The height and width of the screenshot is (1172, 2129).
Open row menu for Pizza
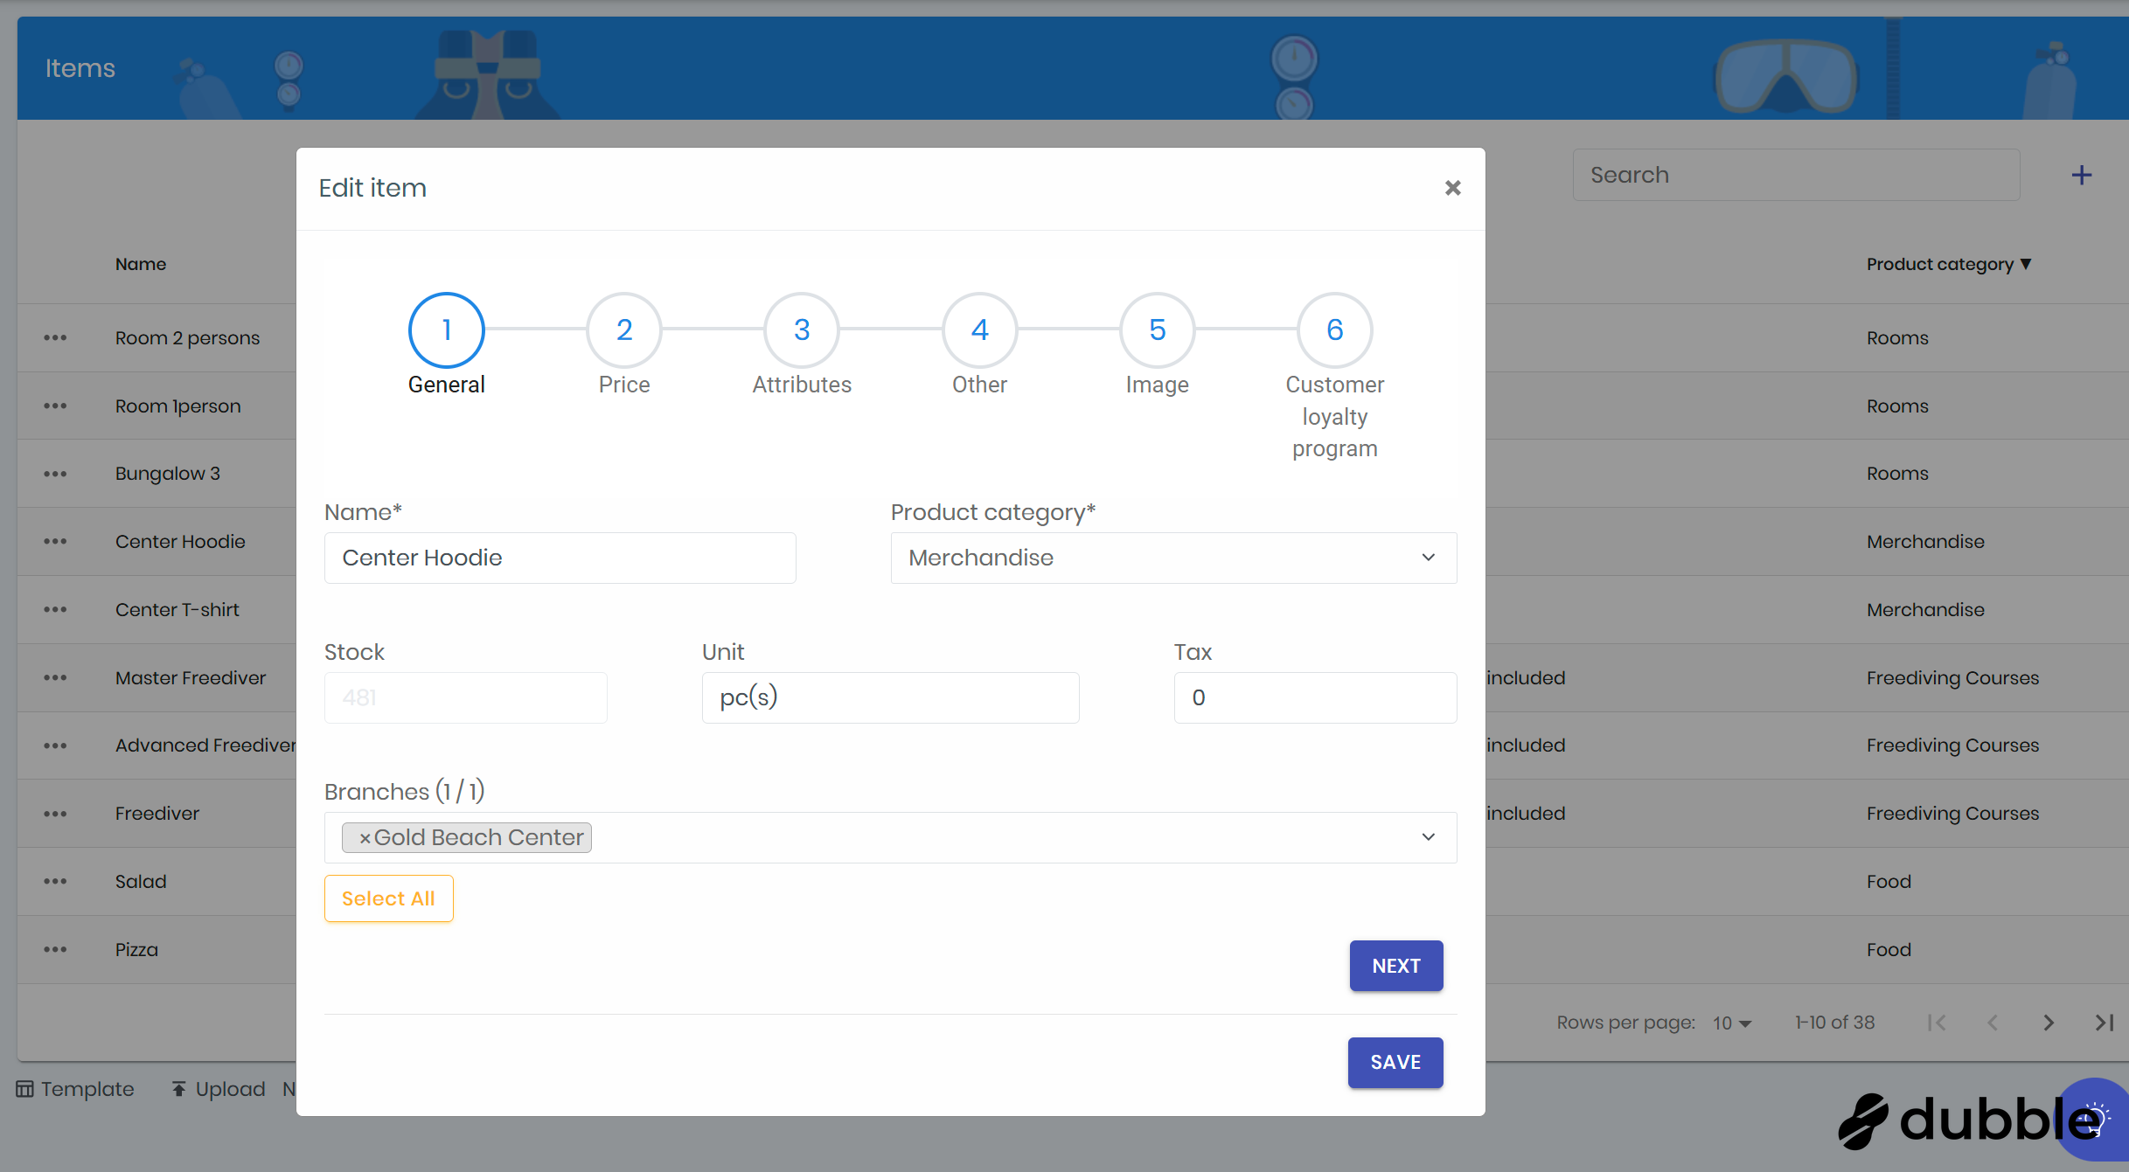point(55,949)
